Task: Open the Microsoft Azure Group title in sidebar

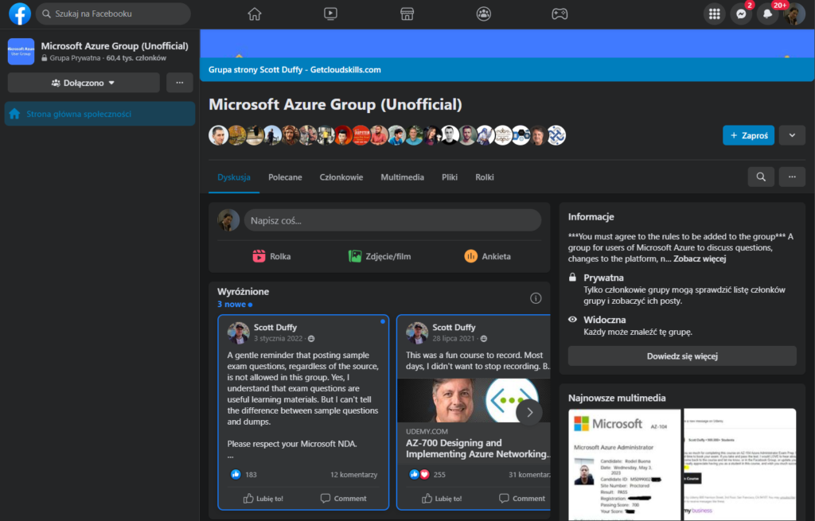Action: [x=115, y=45]
